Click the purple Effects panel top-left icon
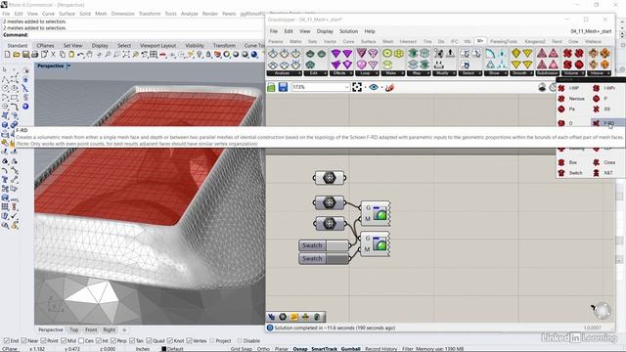The height and width of the screenshot is (352, 626). [x=336, y=54]
